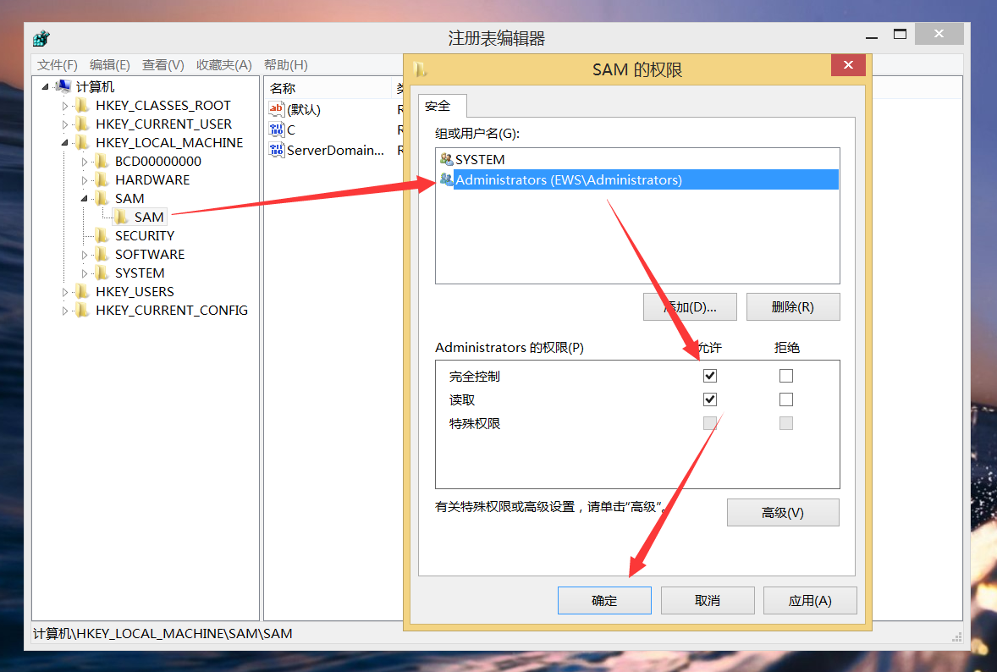Toggle Deny checkbox for 读取
997x672 pixels.
coord(786,399)
